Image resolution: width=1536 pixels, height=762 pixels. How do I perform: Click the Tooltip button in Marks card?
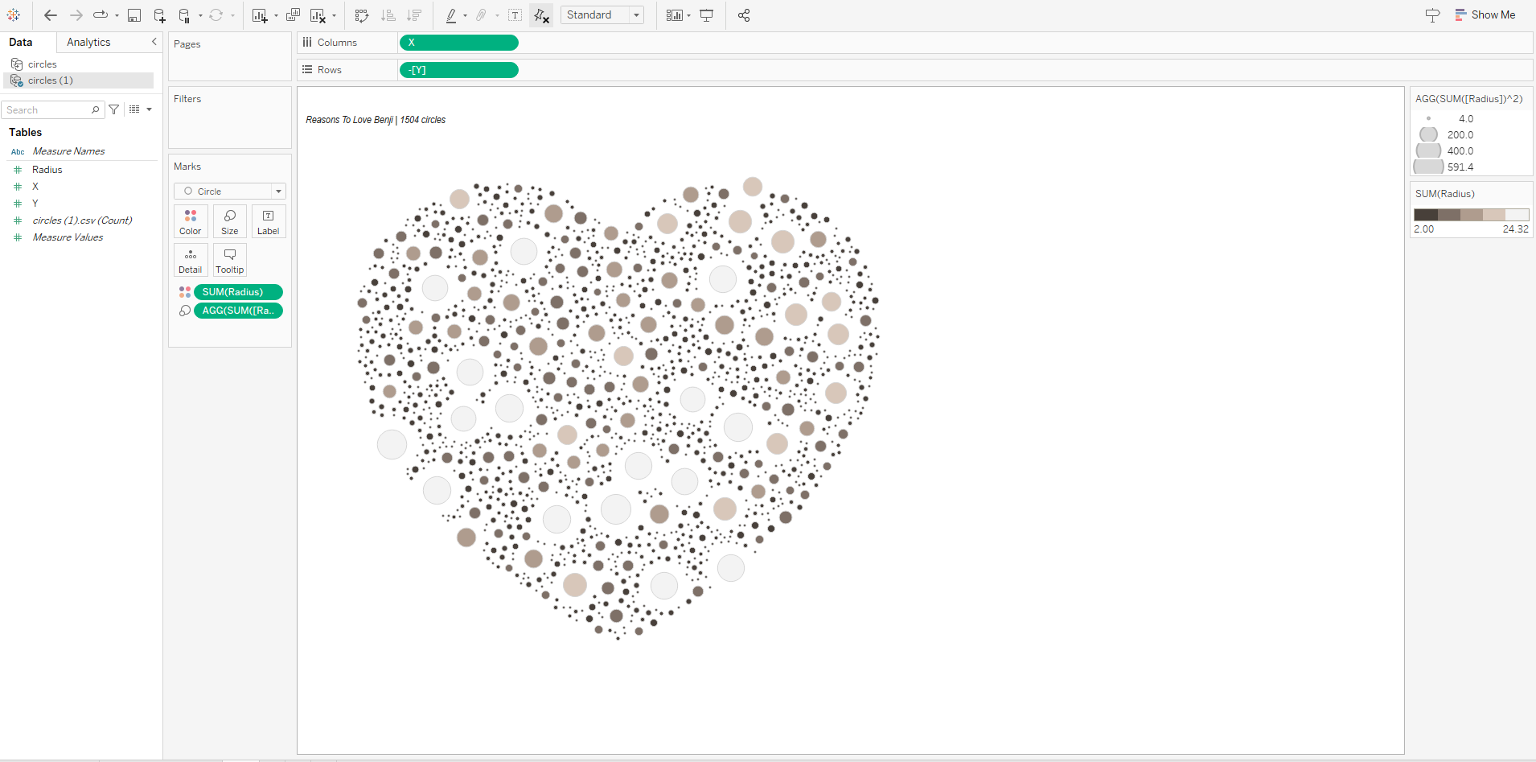click(x=229, y=261)
